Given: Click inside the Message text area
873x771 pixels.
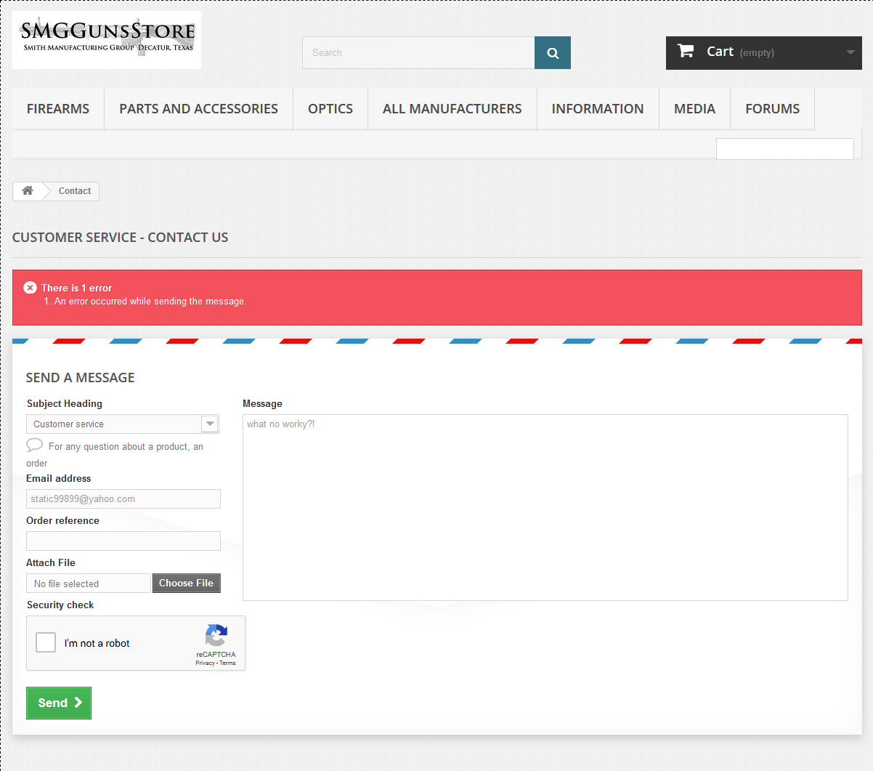Looking at the screenshot, I should [545, 507].
